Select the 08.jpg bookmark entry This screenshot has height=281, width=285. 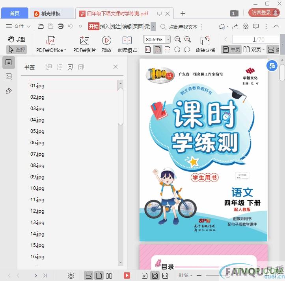tap(37, 165)
